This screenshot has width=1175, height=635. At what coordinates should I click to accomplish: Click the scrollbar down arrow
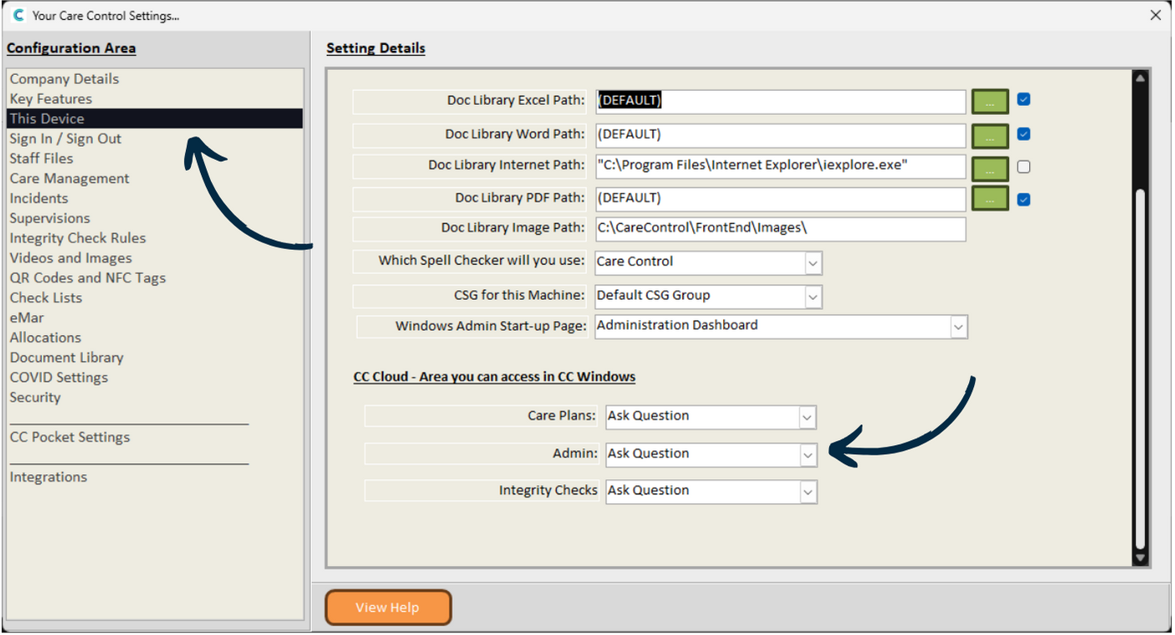pyautogui.click(x=1140, y=558)
